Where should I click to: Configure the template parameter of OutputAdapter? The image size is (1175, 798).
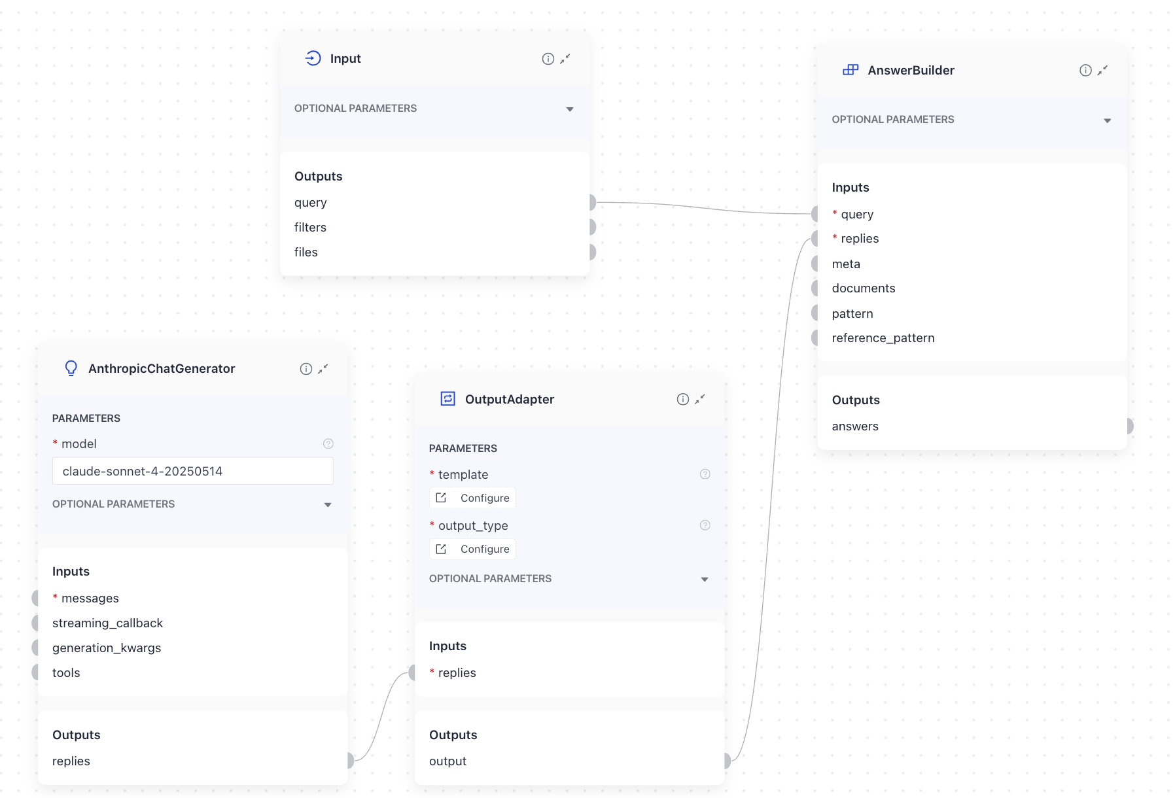(472, 498)
